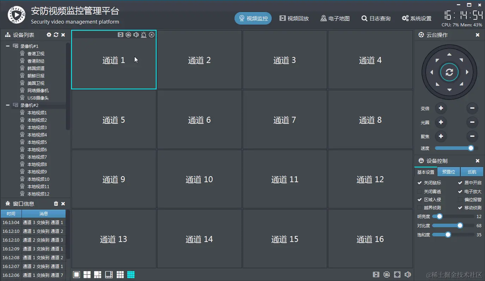
Task: Pan PTZ camera right arrow
Action: point(467,72)
